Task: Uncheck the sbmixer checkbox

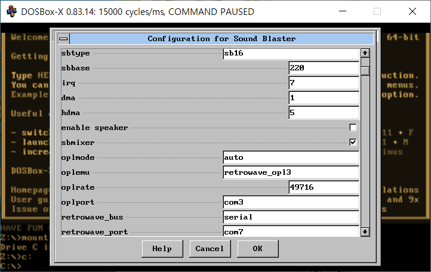Action: click(353, 143)
